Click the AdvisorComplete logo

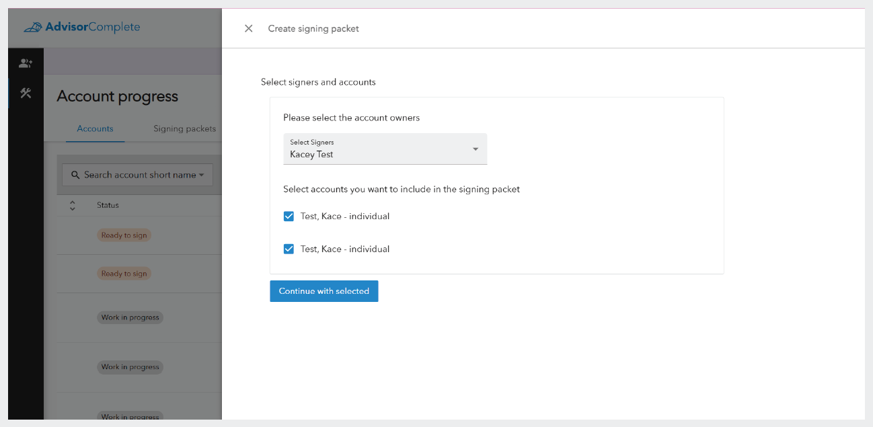pyautogui.click(x=82, y=28)
